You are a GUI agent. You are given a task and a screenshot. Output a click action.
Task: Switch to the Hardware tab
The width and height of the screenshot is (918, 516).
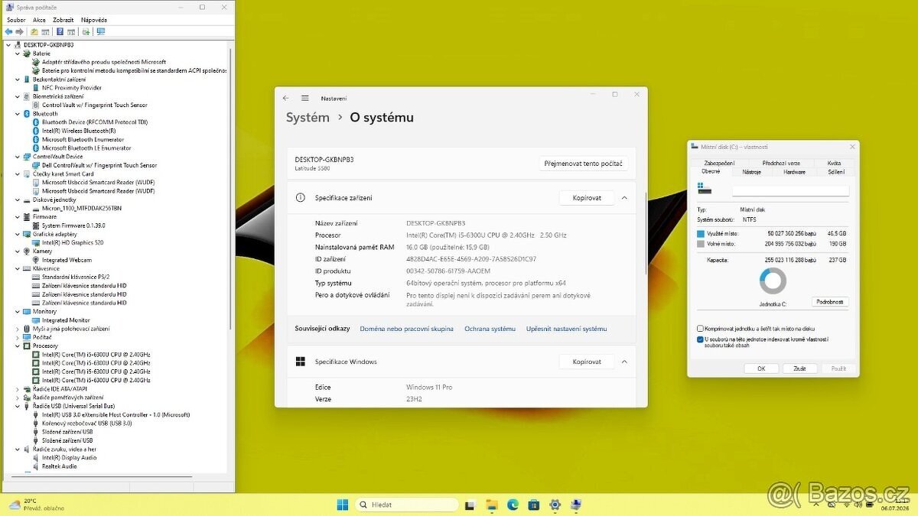click(795, 172)
